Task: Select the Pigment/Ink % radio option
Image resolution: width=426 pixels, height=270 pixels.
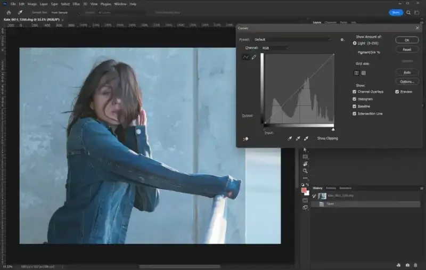Action: pos(355,51)
